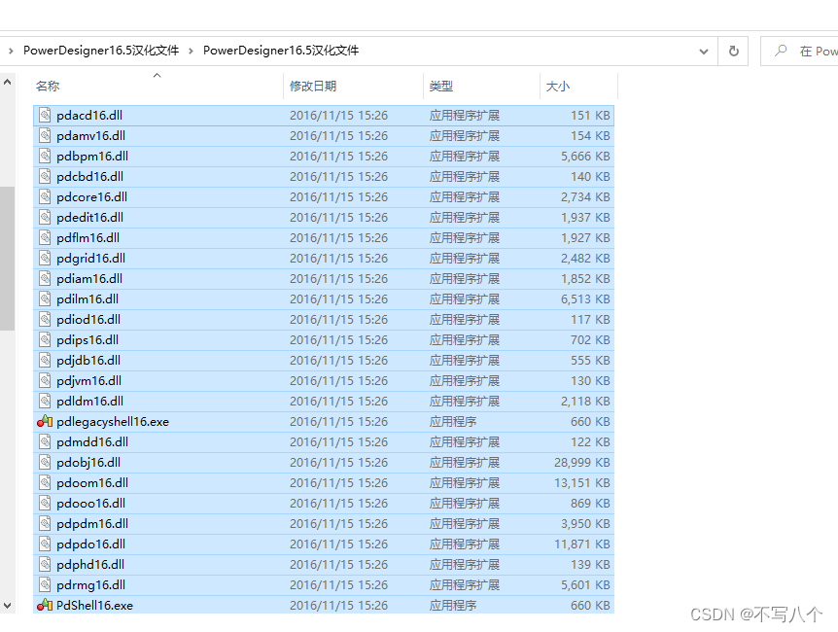Click the 2,734 KB size value

coord(585,196)
